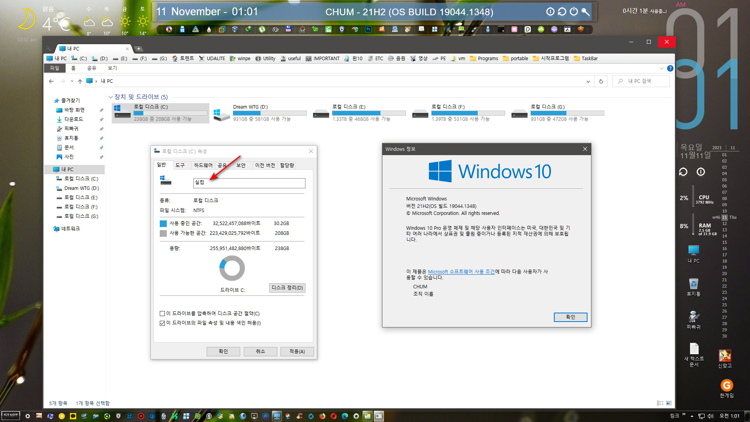Click the 내 PC 검색 search box
This screenshot has height=422, width=750.
click(x=641, y=81)
